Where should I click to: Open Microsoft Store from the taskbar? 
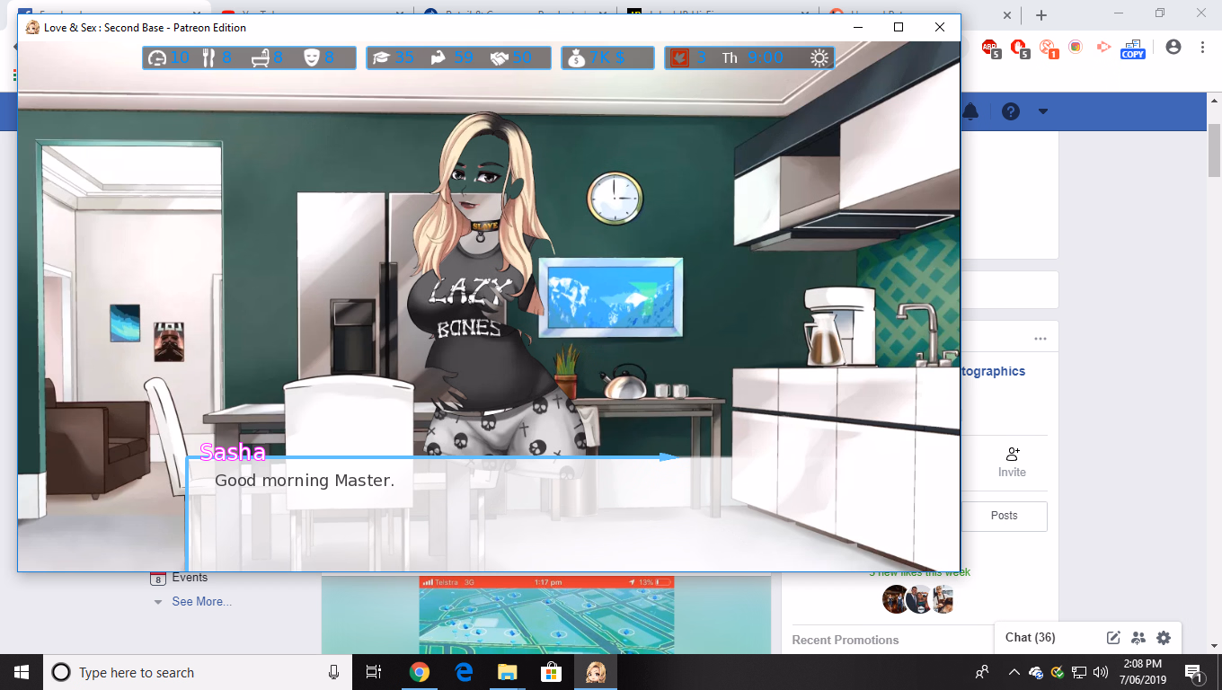pyautogui.click(x=551, y=672)
